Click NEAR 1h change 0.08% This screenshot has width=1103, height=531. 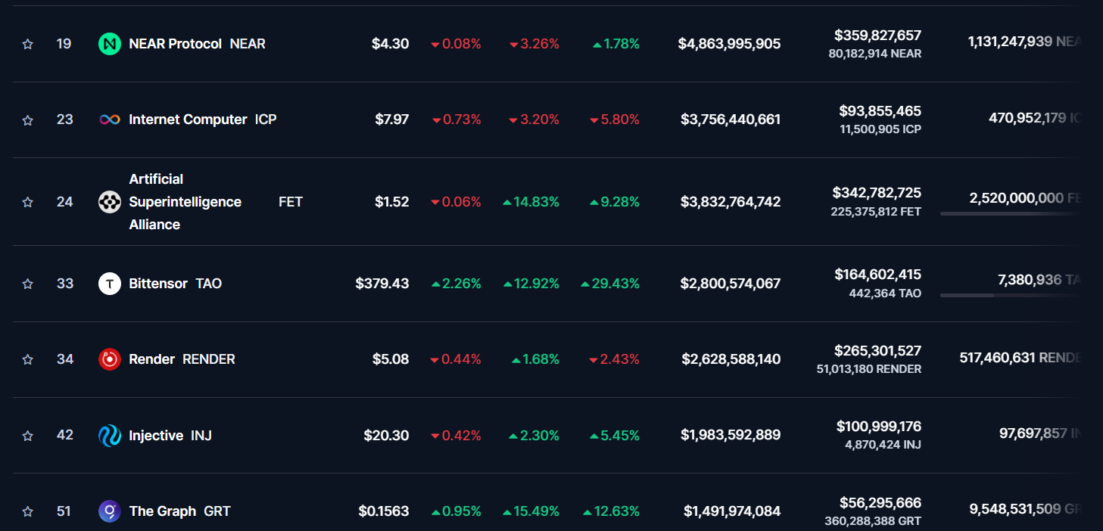point(456,44)
